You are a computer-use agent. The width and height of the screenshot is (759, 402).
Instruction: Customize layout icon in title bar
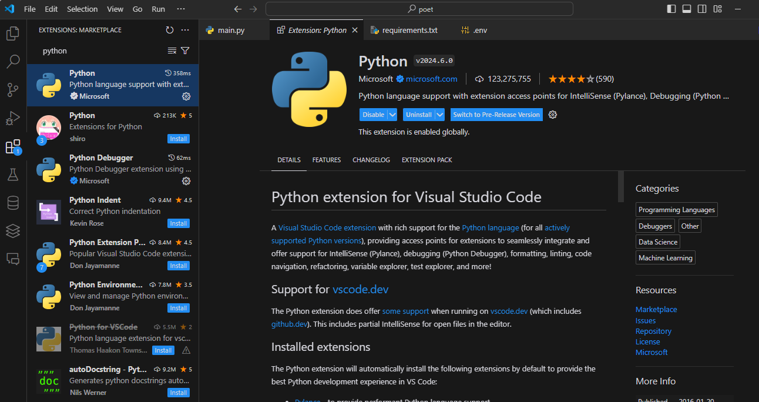pos(718,9)
